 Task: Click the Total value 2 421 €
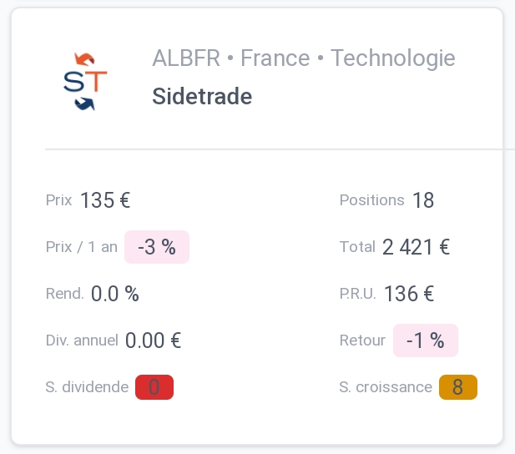pos(416,247)
